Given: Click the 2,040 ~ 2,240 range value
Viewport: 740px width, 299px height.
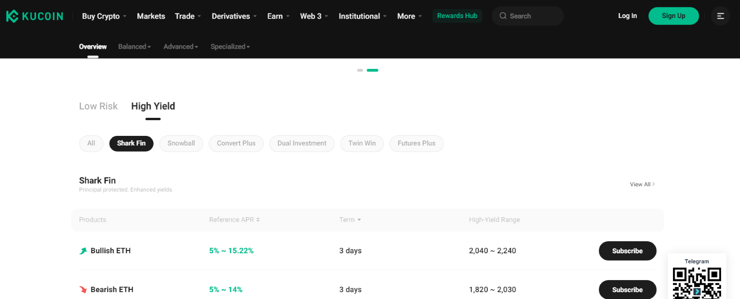Looking at the screenshot, I should pos(493,251).
